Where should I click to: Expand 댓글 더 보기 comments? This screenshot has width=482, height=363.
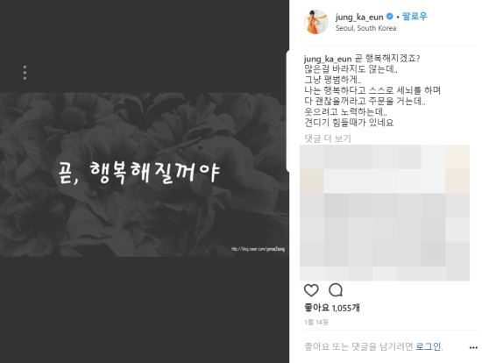tap(328, 139)
